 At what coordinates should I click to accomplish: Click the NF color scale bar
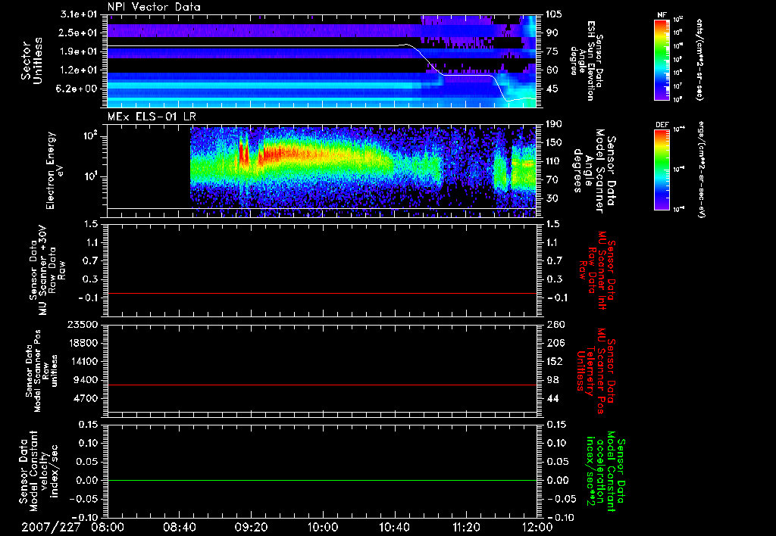(x=659, y=61)
